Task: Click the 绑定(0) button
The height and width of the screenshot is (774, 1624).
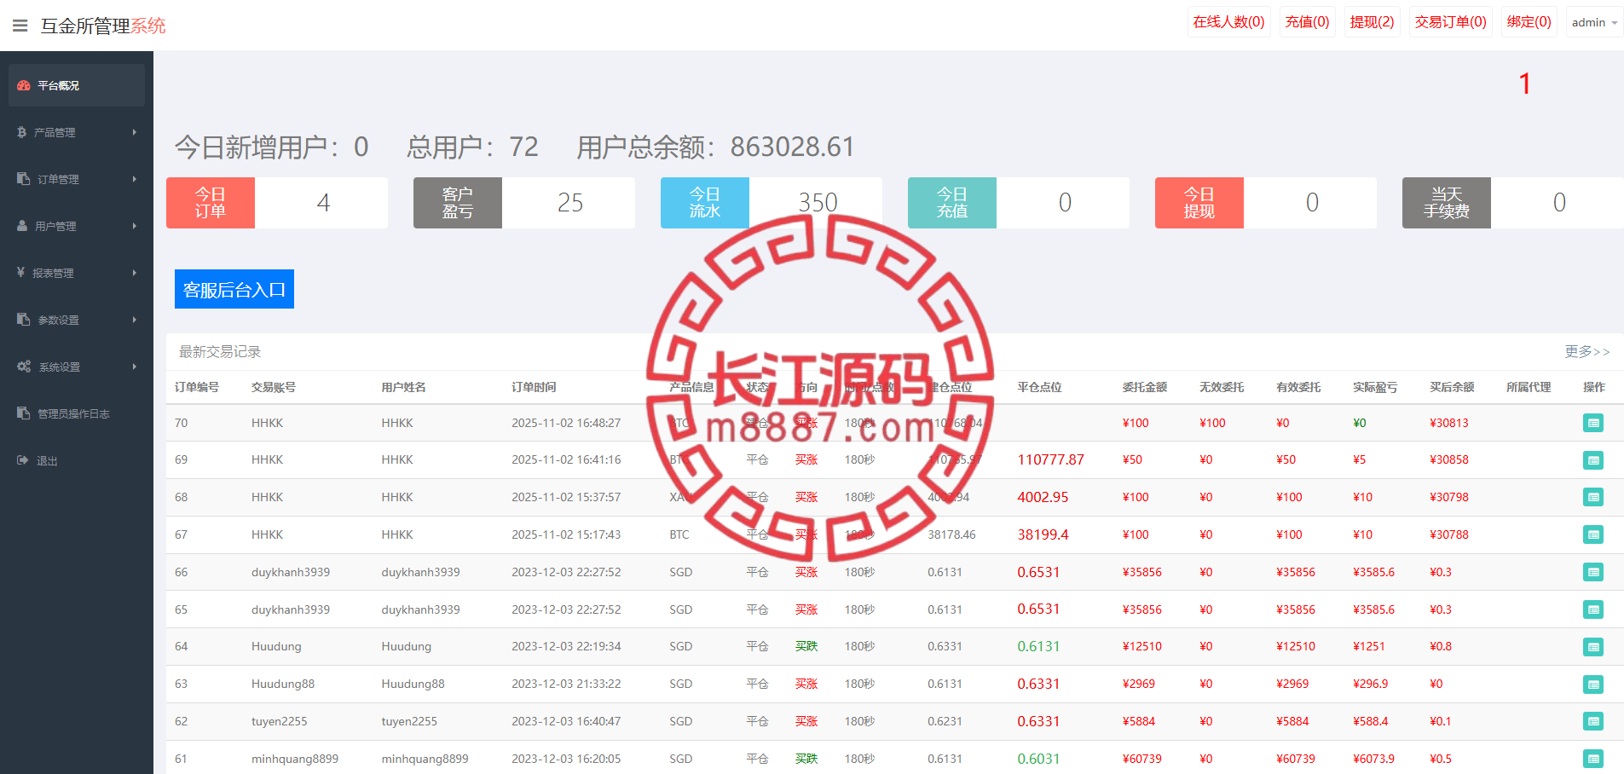Action: point(1529,22)
